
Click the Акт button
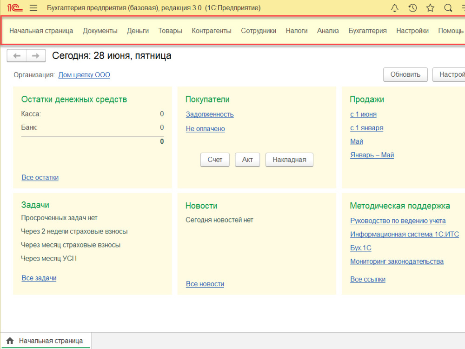pyautogui.click(x=247, y=160)
